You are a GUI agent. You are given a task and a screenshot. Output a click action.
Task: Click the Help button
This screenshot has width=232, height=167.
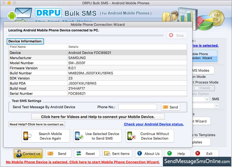177,154
